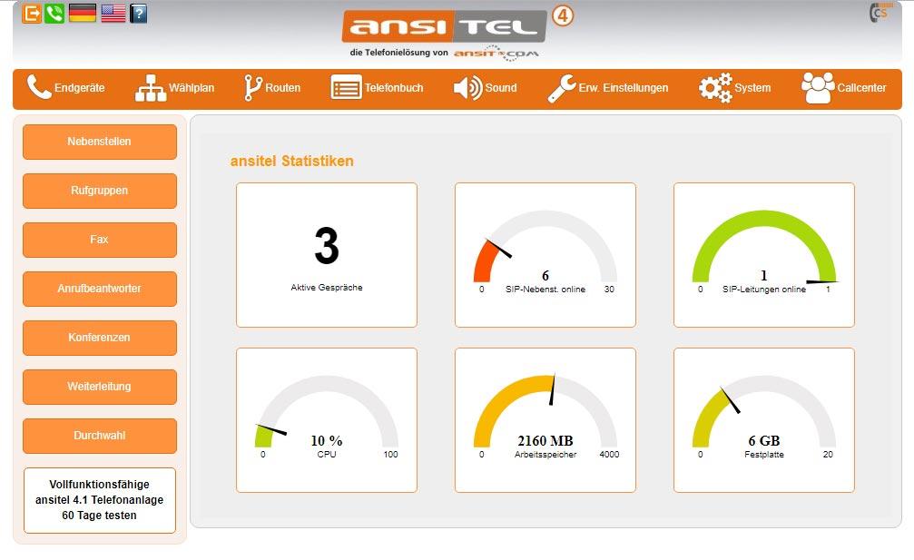Click the people icon beside Callcenter

[x=818, y=88]
